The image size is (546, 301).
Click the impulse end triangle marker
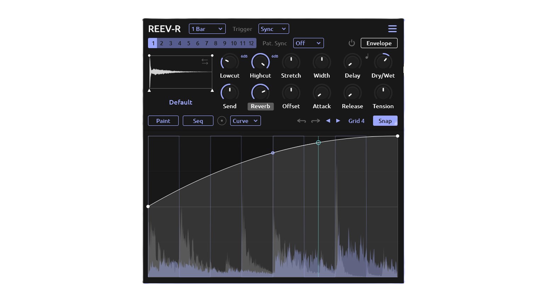click(212, 90)
